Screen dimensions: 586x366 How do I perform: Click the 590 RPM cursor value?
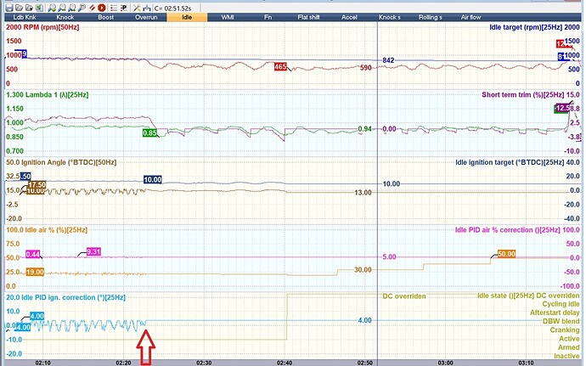[x=366, y=68]
